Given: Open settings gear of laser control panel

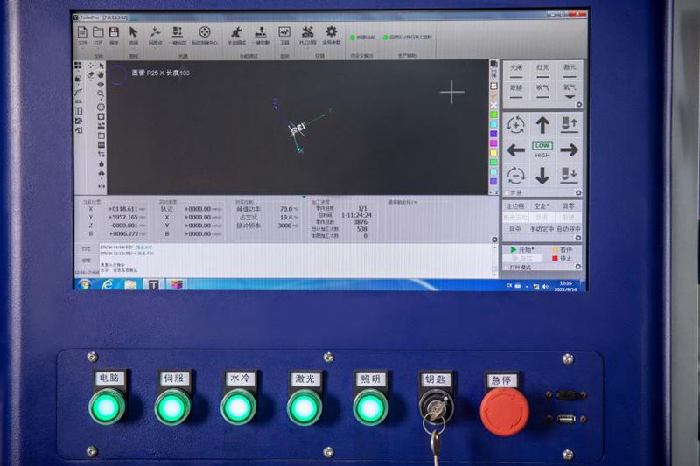Looking at the screenshot, I should [x=578, y=105].
